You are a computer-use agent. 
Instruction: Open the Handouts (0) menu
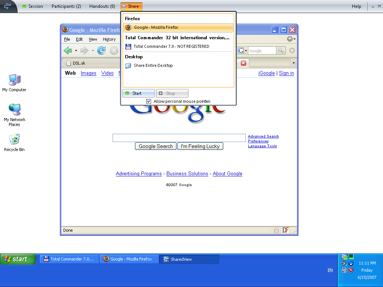click(x=102, y=6)
